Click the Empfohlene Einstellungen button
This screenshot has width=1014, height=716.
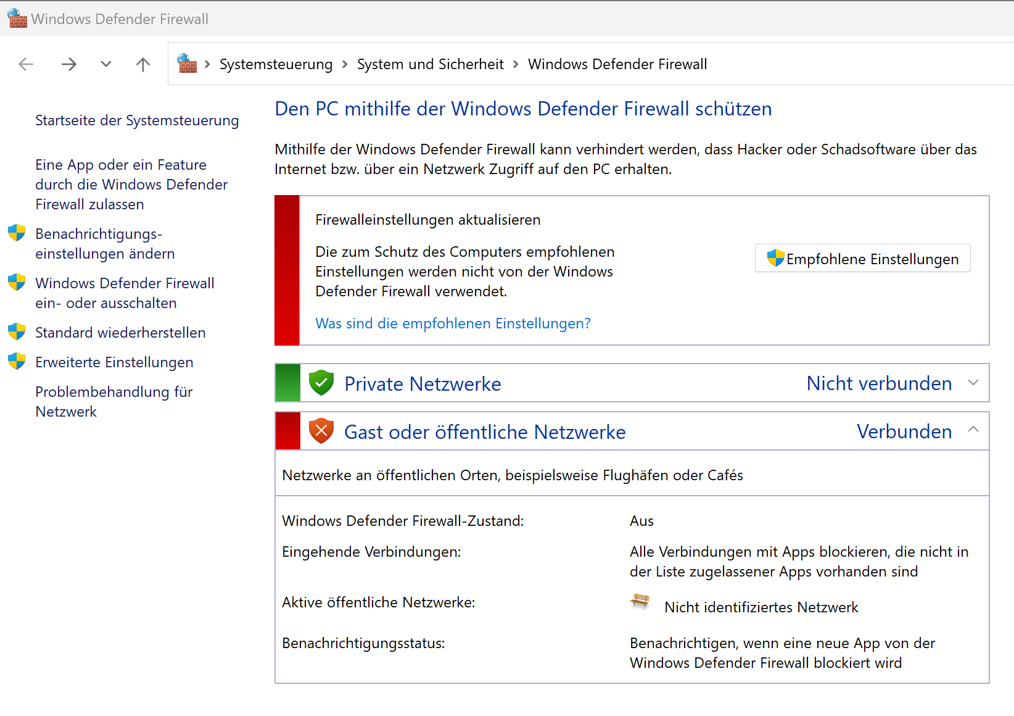[x=862, y=259]
